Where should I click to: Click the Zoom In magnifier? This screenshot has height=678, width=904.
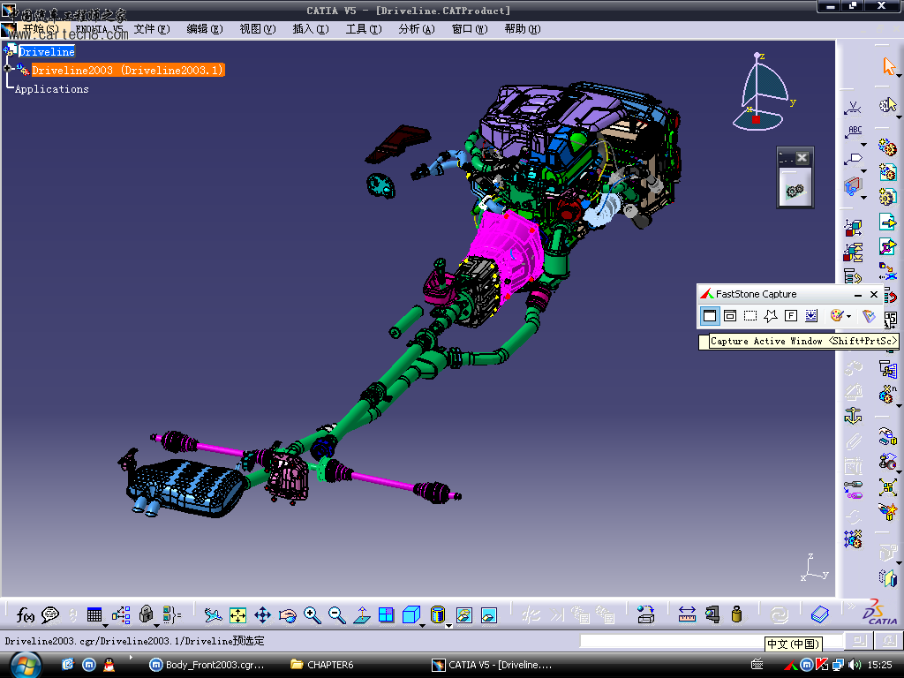312,615
